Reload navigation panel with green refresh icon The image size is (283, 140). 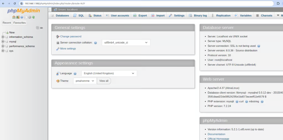(x=33, y=17)
